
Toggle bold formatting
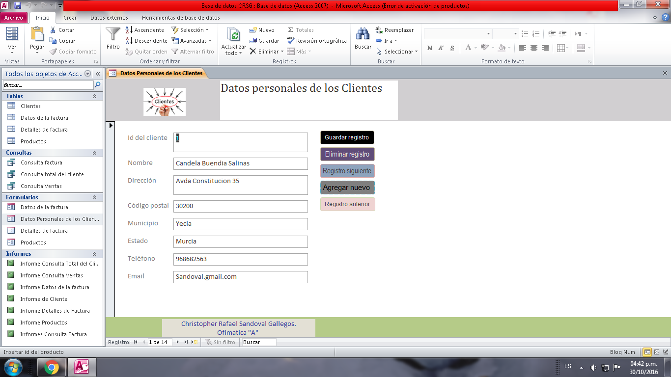coord(428,48)
